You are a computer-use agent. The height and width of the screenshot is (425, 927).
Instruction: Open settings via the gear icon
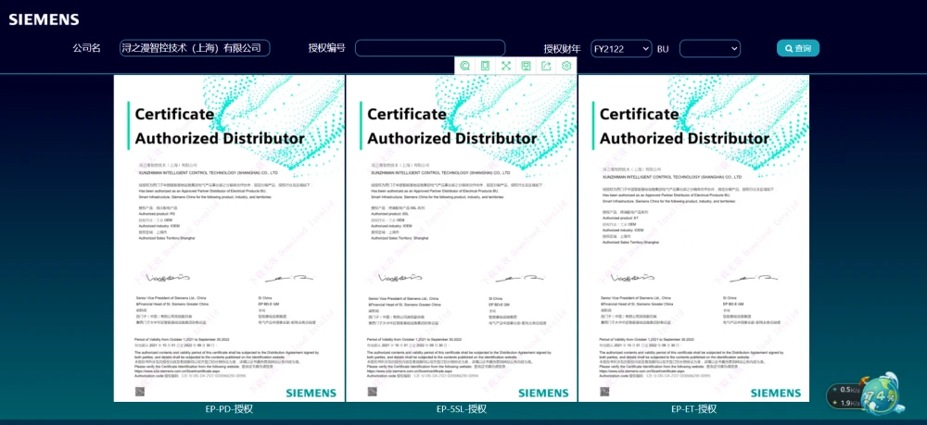coord(566,66)
